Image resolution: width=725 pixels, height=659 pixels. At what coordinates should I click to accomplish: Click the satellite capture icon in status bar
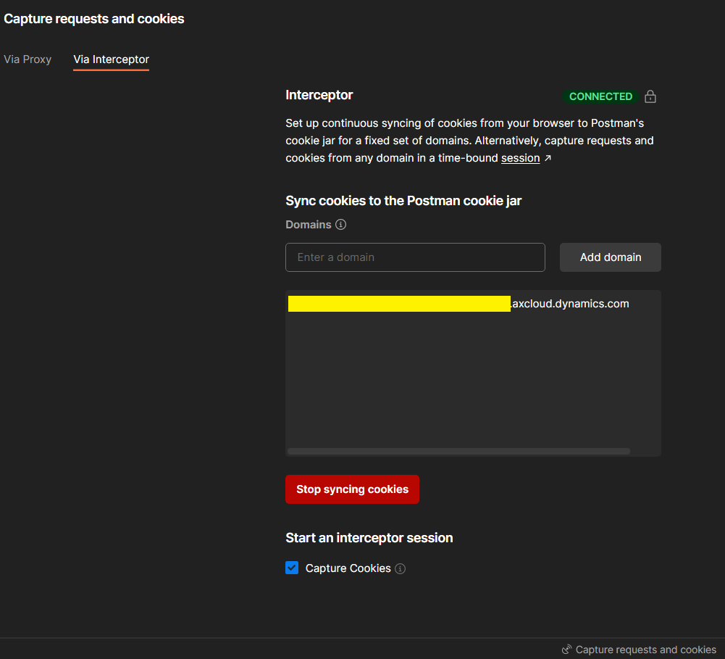click(566, 650)
